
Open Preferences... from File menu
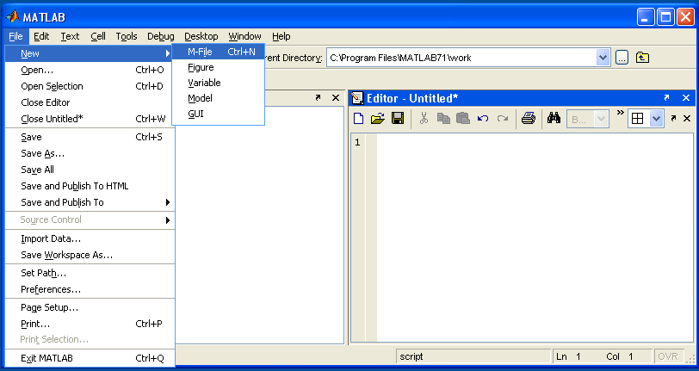click(x=90, y=289)
